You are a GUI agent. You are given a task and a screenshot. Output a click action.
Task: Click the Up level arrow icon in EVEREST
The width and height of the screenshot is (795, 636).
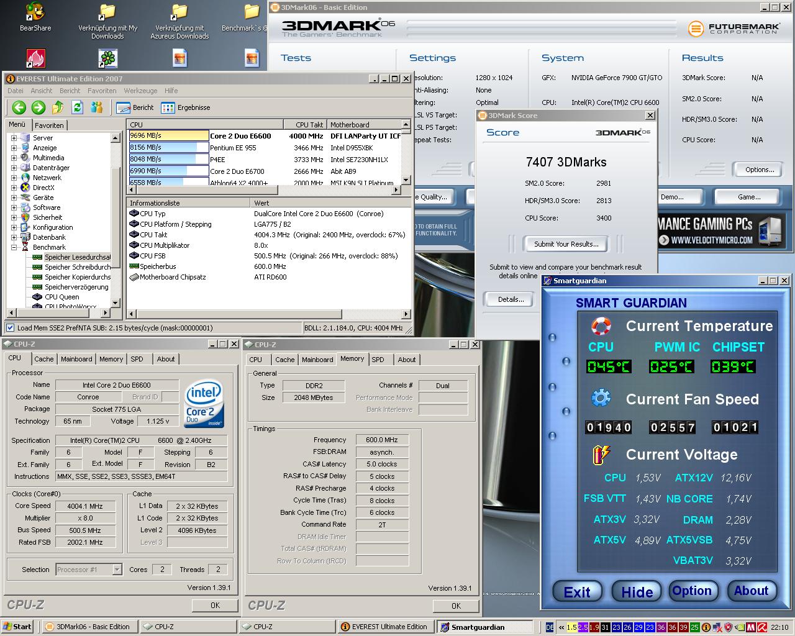coord(58,107)
